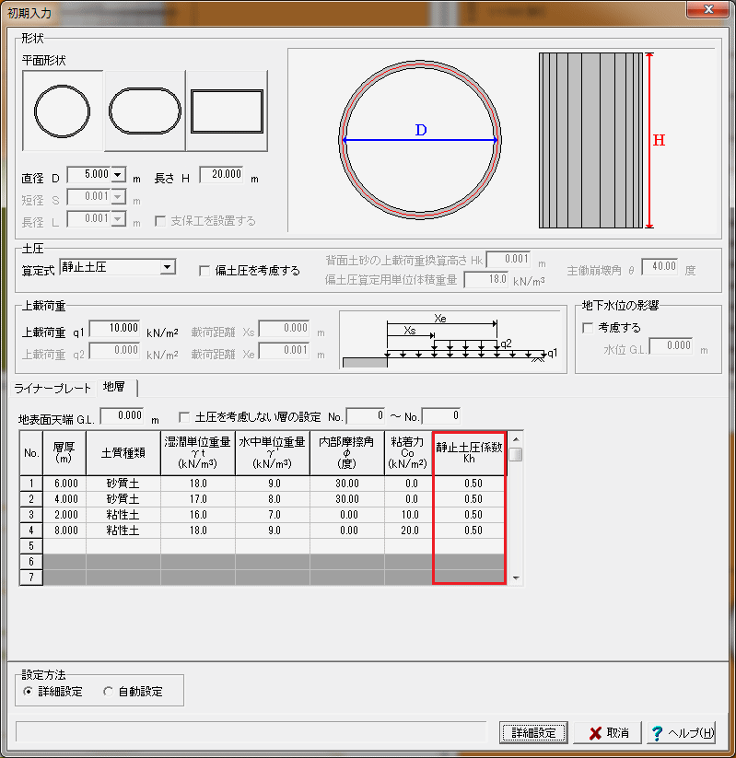Click the 上載荷重 q2 input field

pyautogui.click(x=114, y=350)
